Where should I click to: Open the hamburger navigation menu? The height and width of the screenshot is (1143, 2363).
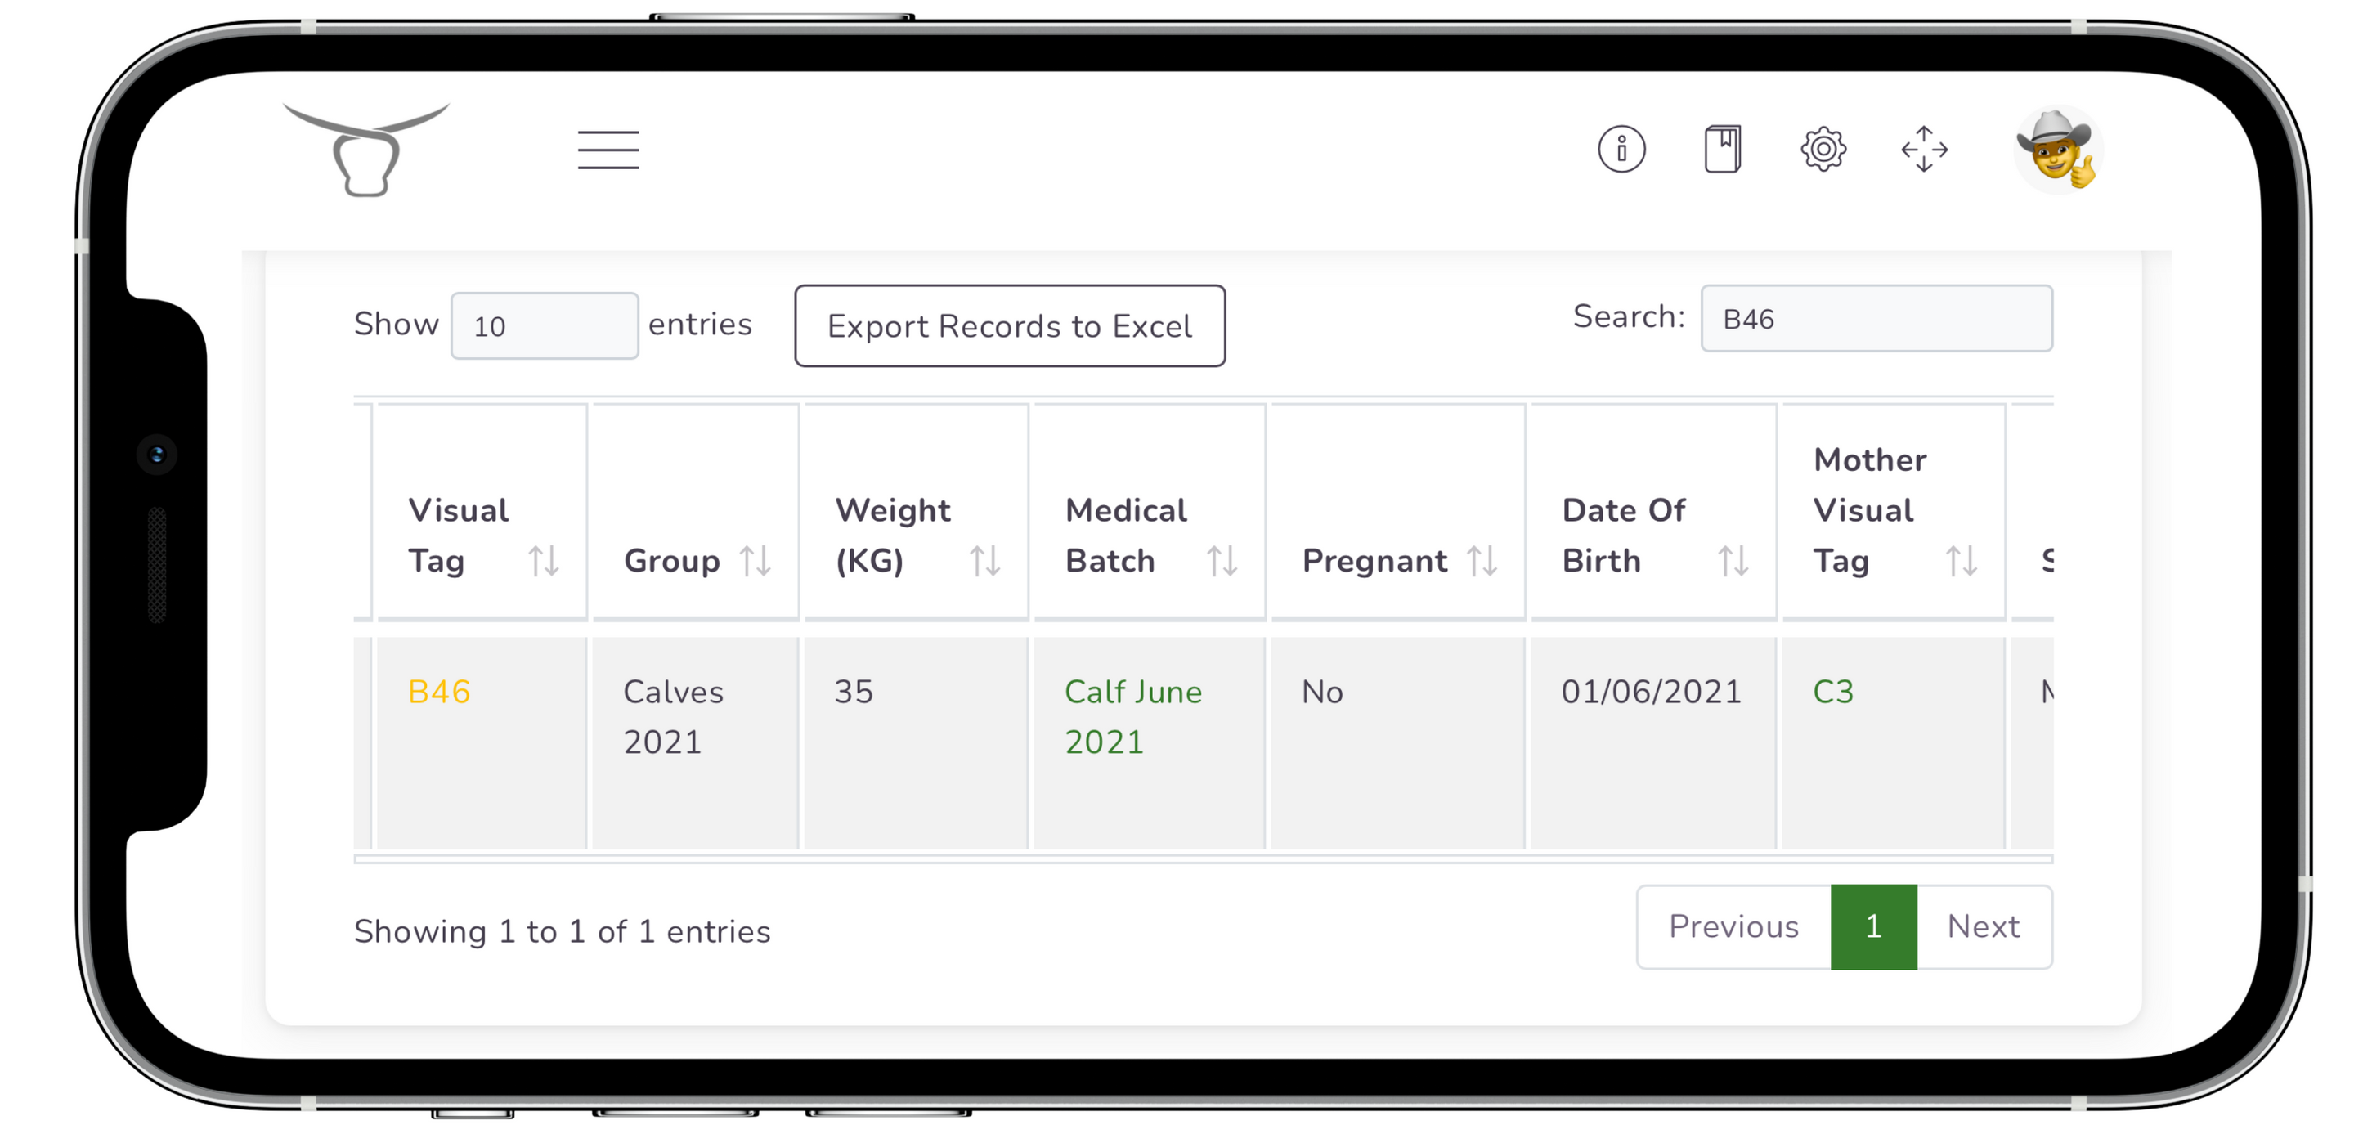click(608, 150)
